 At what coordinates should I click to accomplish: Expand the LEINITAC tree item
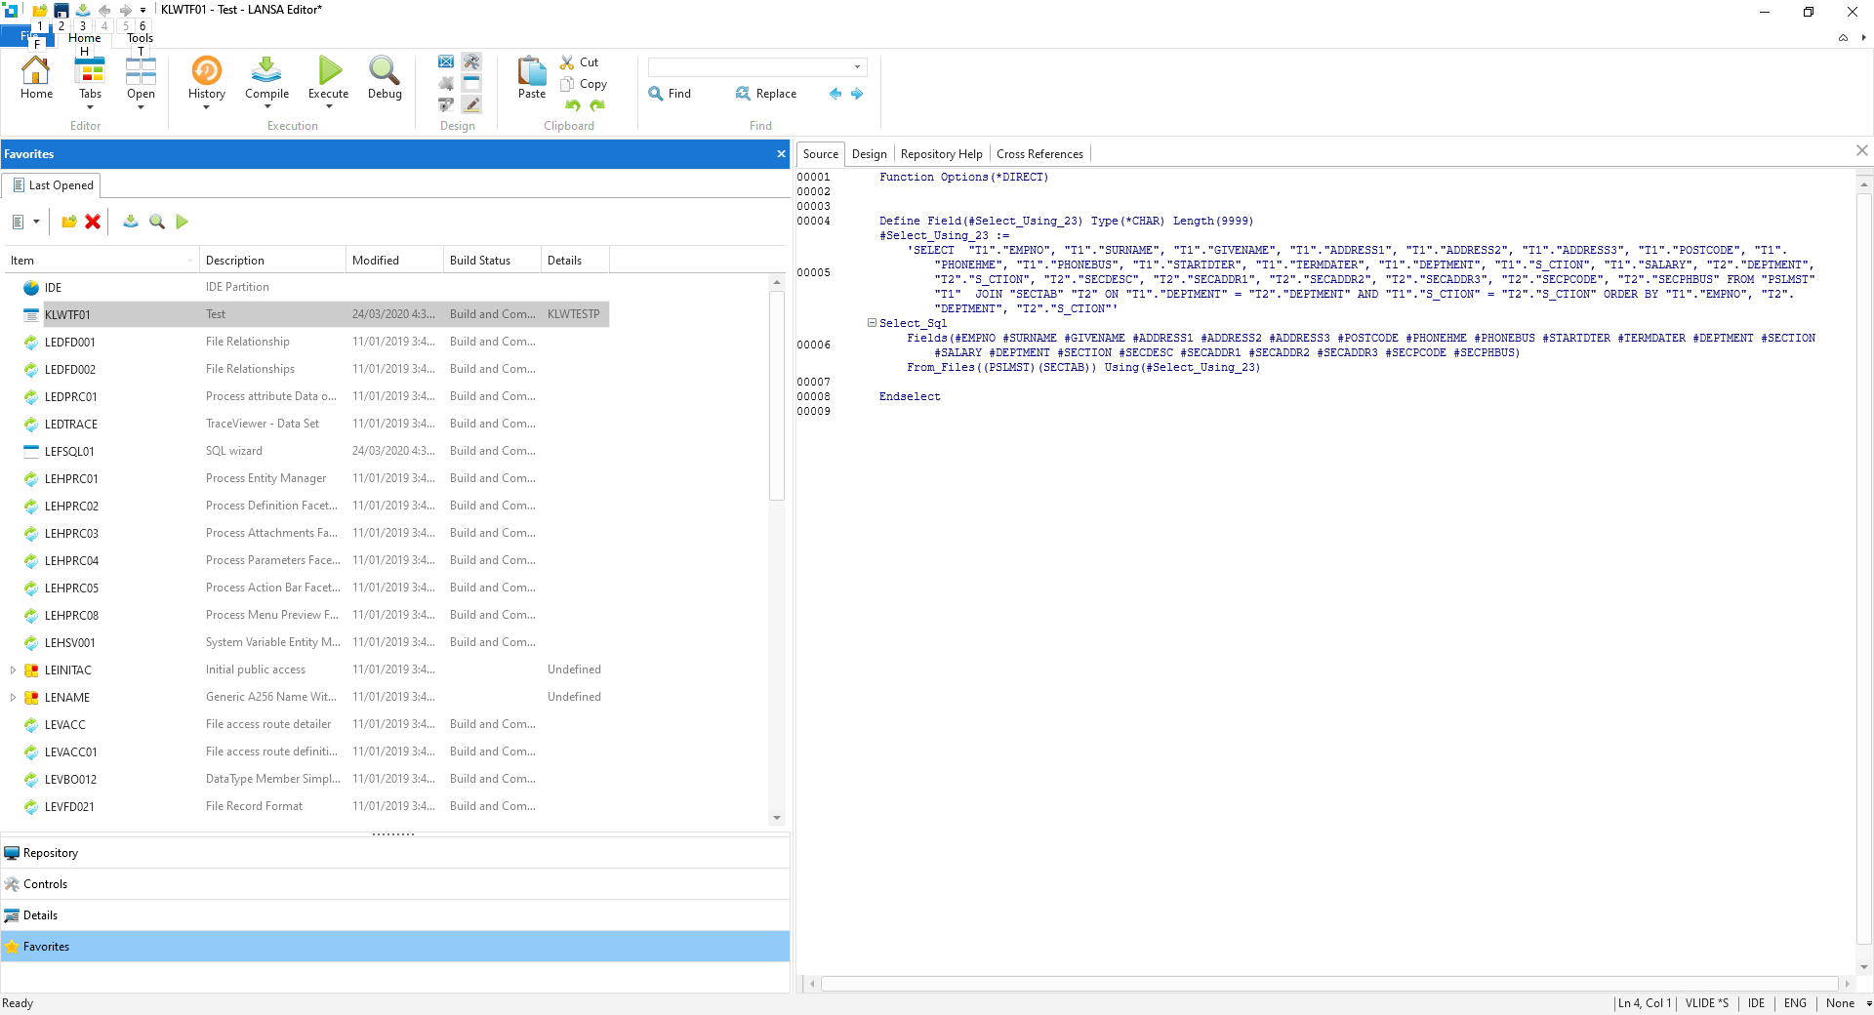tap(13, 670)
